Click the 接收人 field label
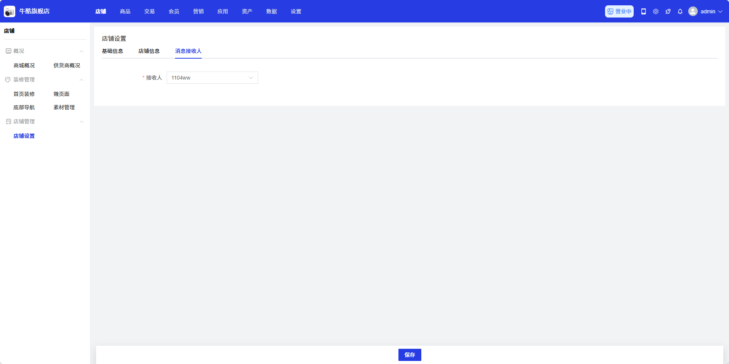Viewport: 729px width, 364px height. coord(154,78)
